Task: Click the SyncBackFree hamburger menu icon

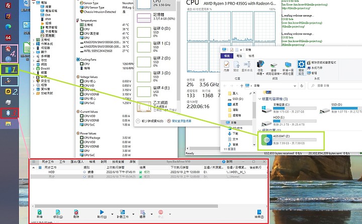Action: pos(34,162)
